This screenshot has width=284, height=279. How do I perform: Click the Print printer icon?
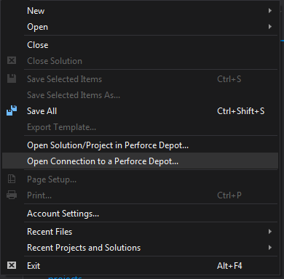(x=12, y=195)
